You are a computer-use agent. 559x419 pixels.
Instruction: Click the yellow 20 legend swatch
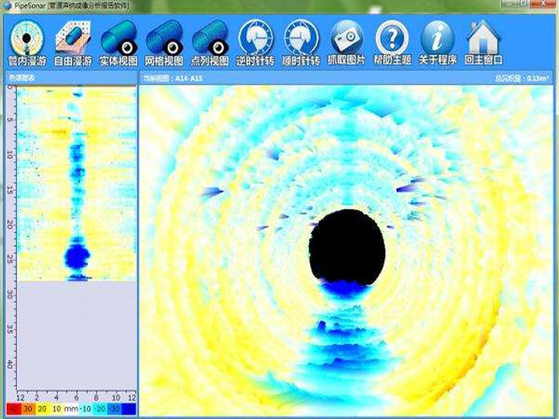(x=43, y=409)
